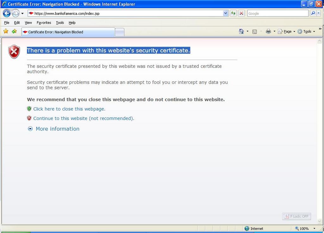324x233 pixels.
Task: Click the vertical scrollbar up arrow
Action: 320,41
